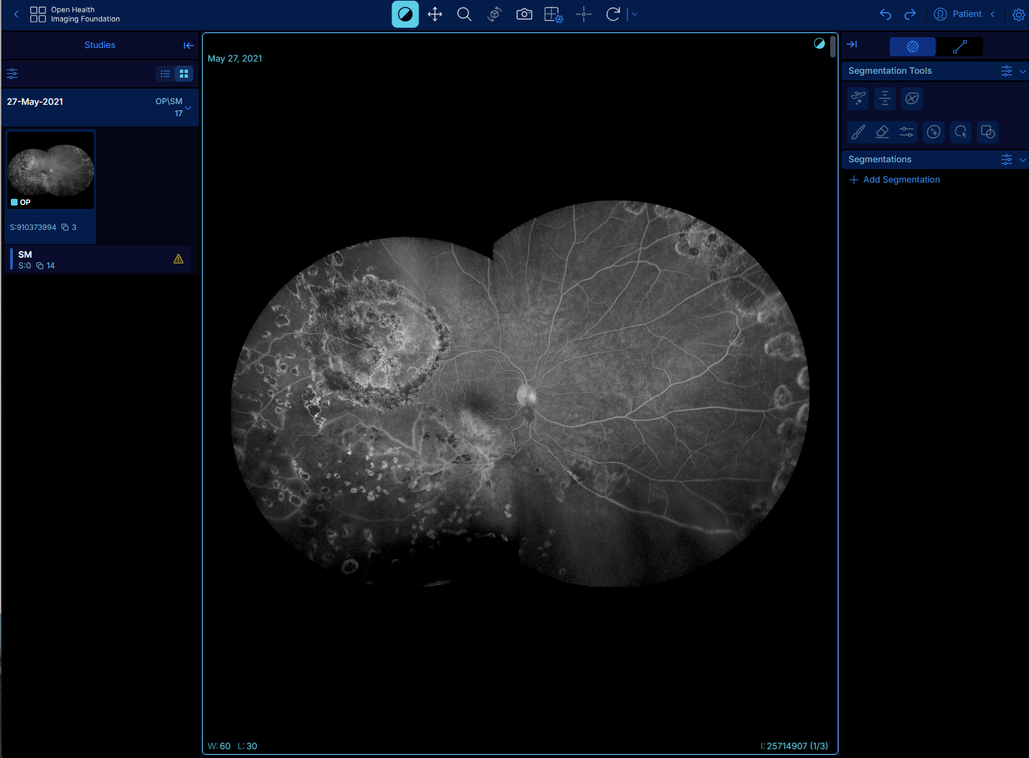Open the settings gear
The width and height of the screenshot is (1029, 758).
pyautogui.click(x=1018, y=14)
